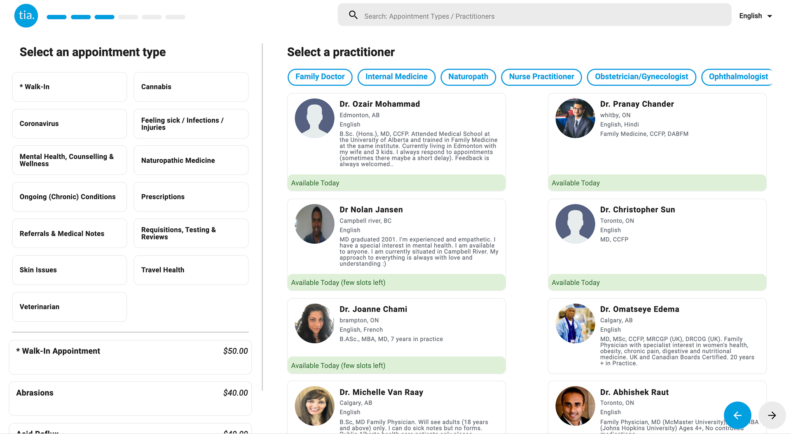
Task: Select the * Walk-In Appointment $50.00 option
Action: (x=130, y=357)
